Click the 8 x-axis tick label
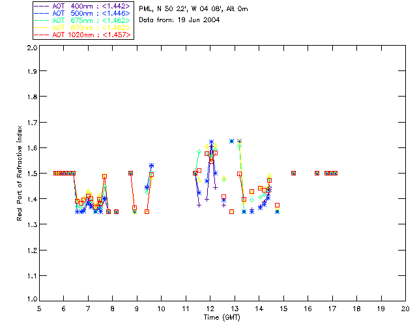The height and width of the screenshot is (334, 417). pos(113,309)
